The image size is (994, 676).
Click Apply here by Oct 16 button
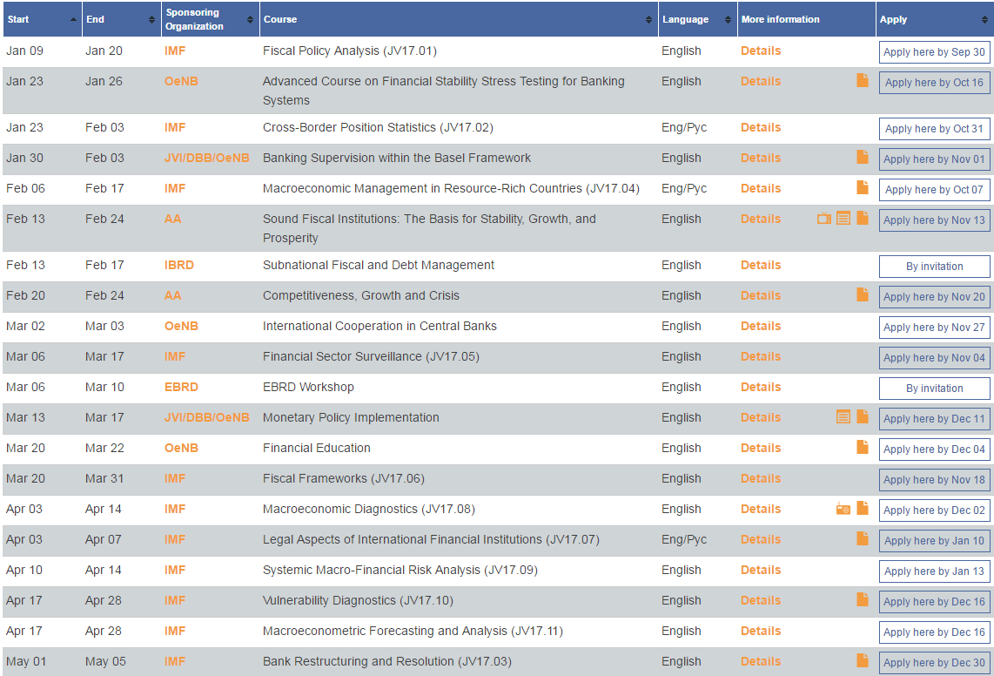[935, 83]
